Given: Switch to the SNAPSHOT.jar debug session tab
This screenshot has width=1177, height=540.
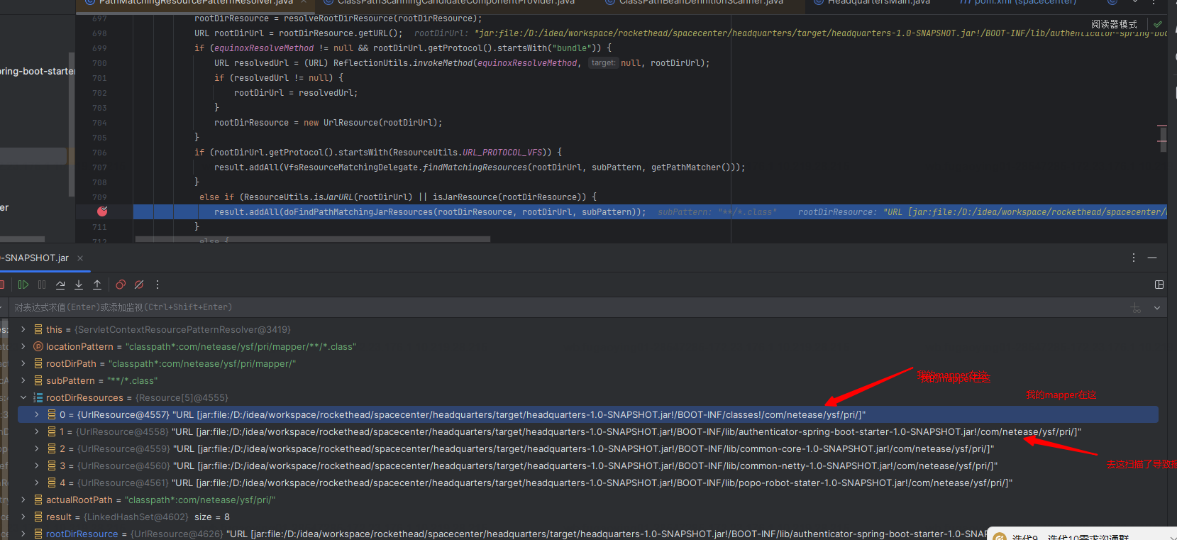Looking at the screenshot, I should pyautogui.click(x=35, y=258).
